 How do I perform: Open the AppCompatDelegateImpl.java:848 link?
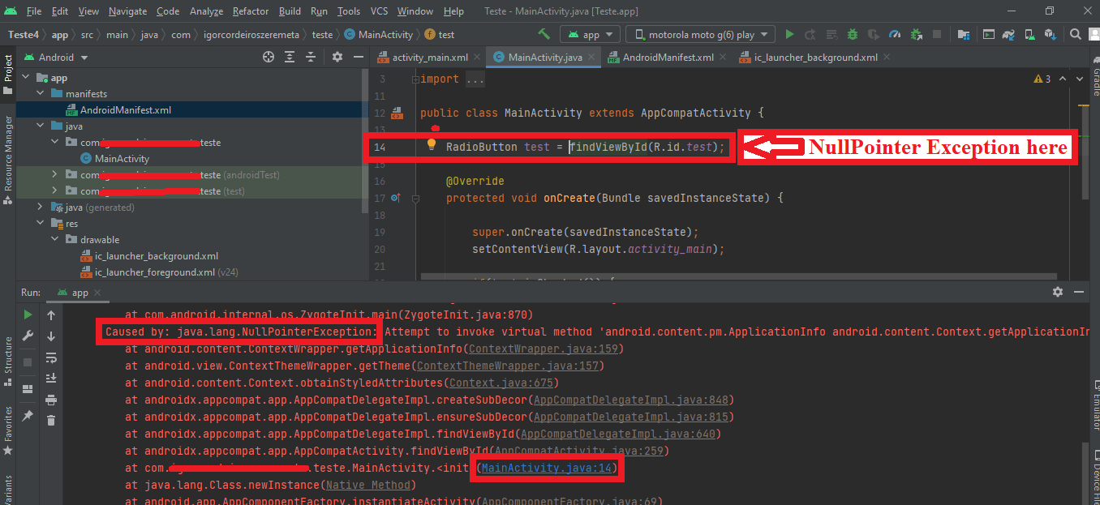[632, 400]
